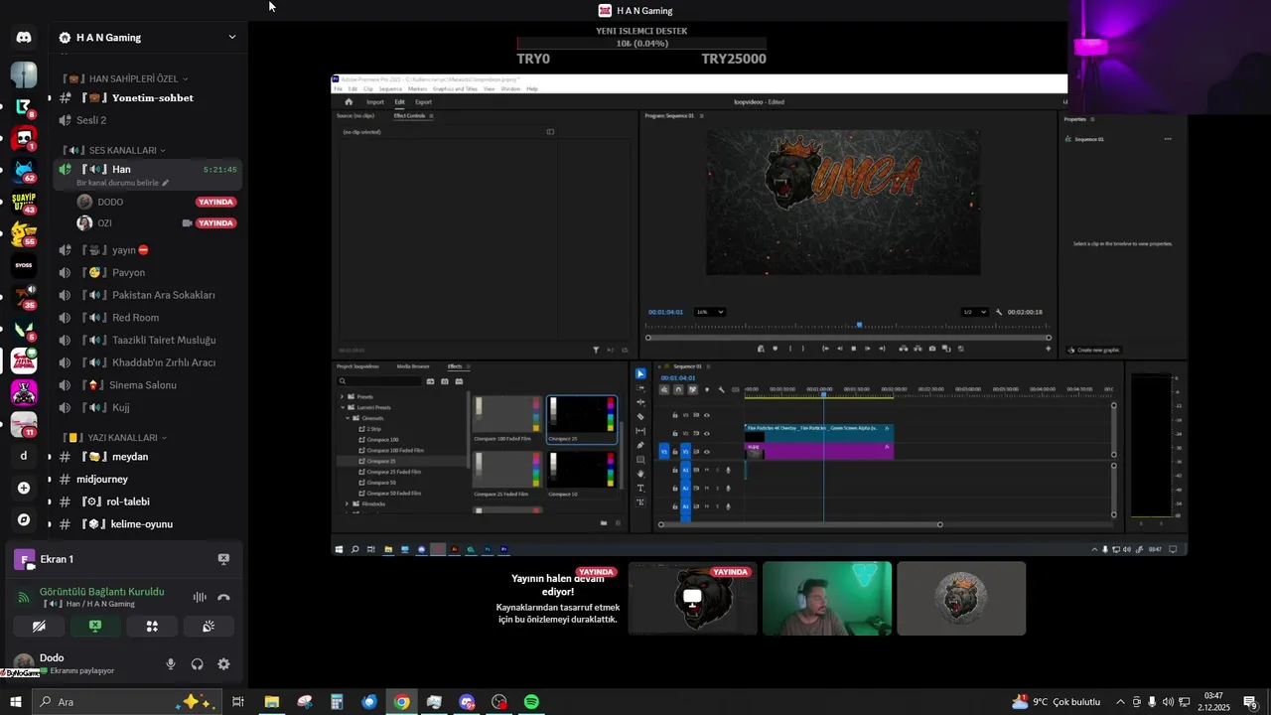Viewport: 1271px width, 715px height.
Task: Select the Ripple Edit tool in Premiere stream
Action: (x=640, y=402)
